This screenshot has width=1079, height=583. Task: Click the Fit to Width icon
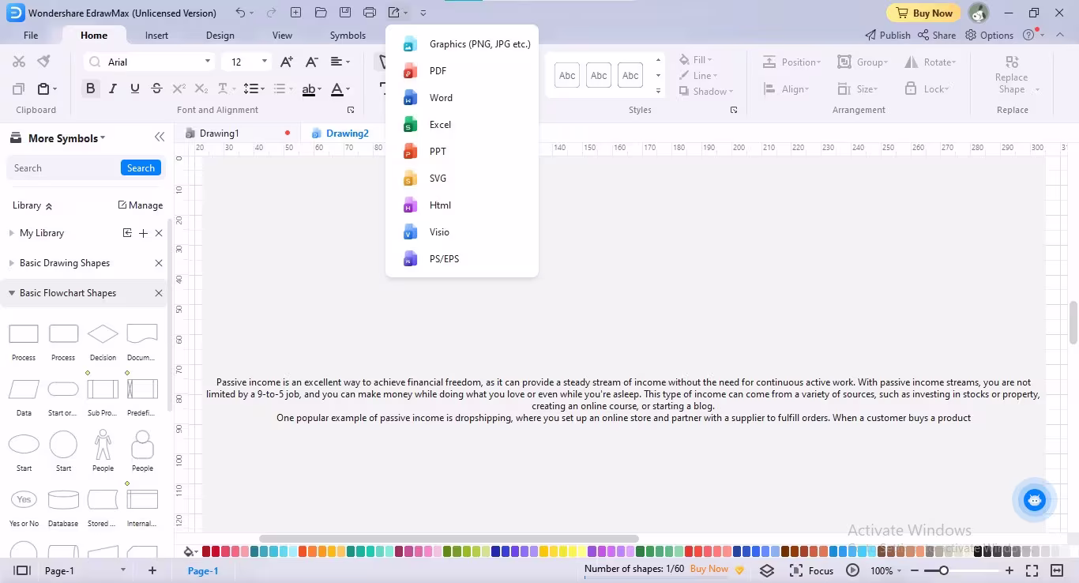(1057, 570)
